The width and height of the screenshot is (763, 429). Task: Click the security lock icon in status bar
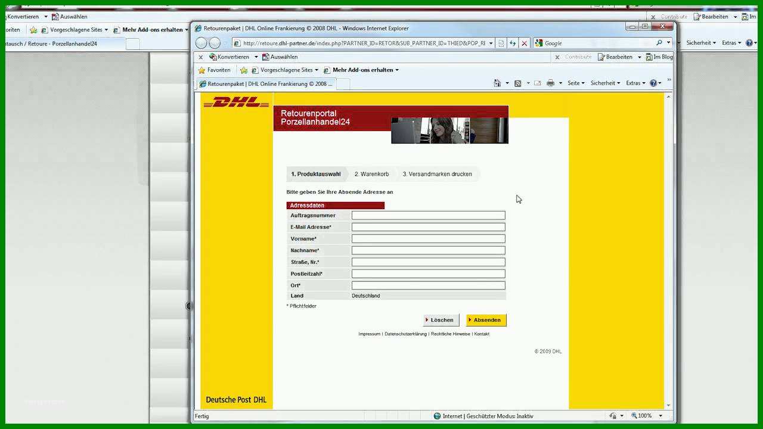tap(613, 416)
